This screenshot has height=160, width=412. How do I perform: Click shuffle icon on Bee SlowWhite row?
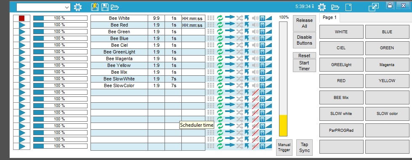[239, 79]
